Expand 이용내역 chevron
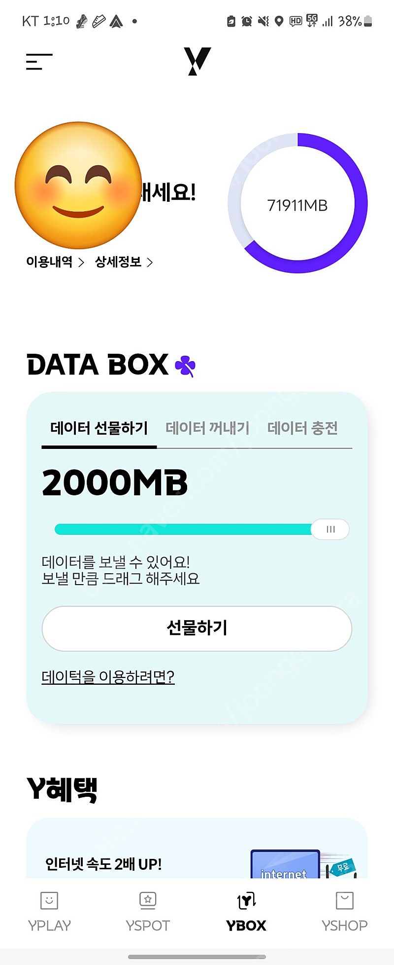The height and width of the screenshot is (965, 394). click(x=82, y=262)
